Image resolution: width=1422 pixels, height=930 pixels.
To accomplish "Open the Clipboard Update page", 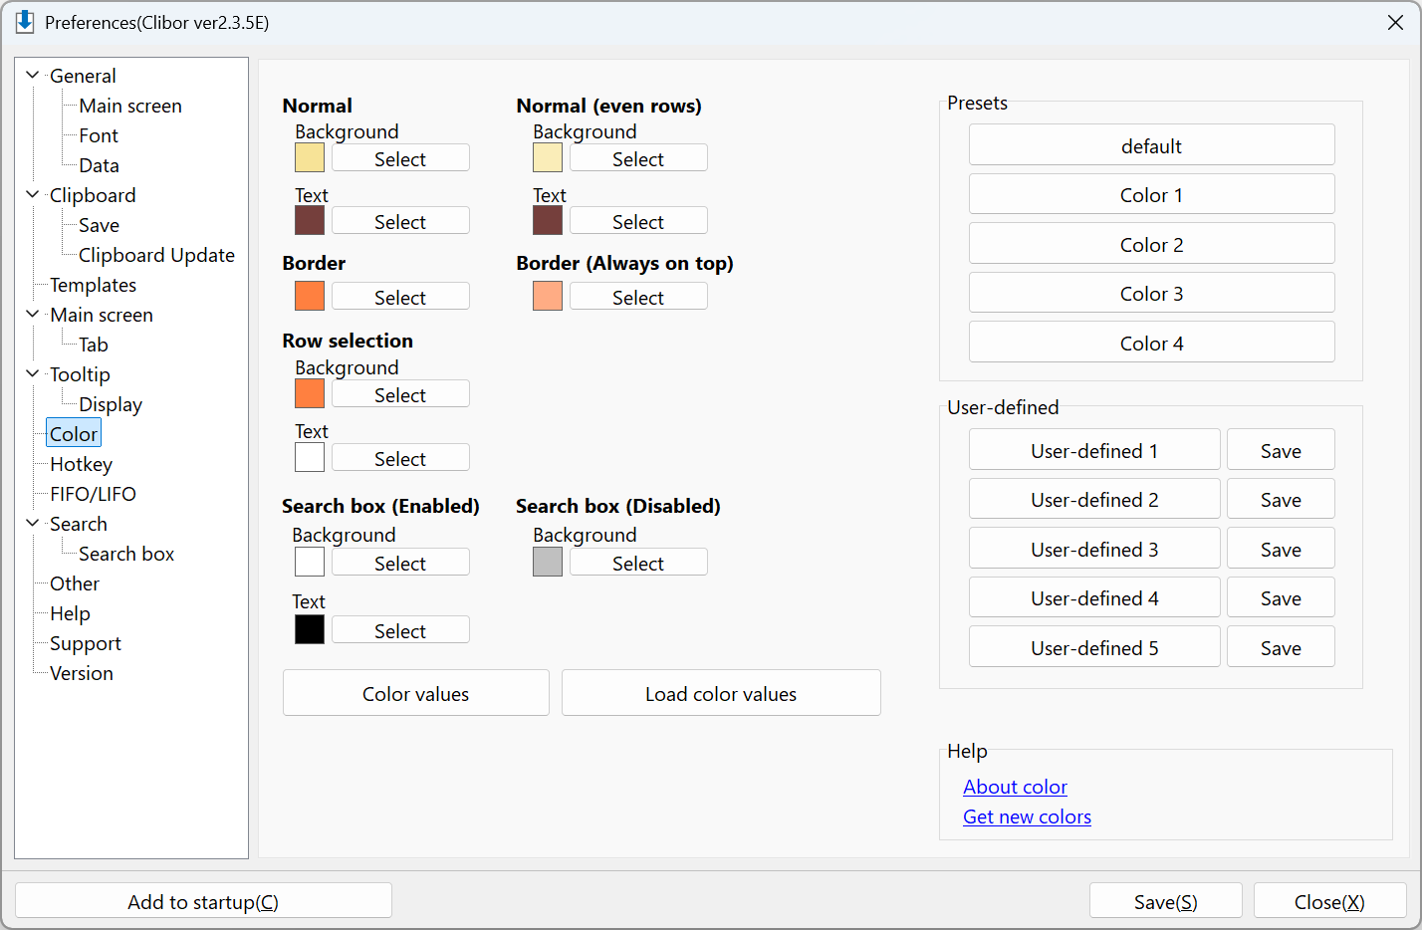I will pyautogui.click(x=156, y=255).
